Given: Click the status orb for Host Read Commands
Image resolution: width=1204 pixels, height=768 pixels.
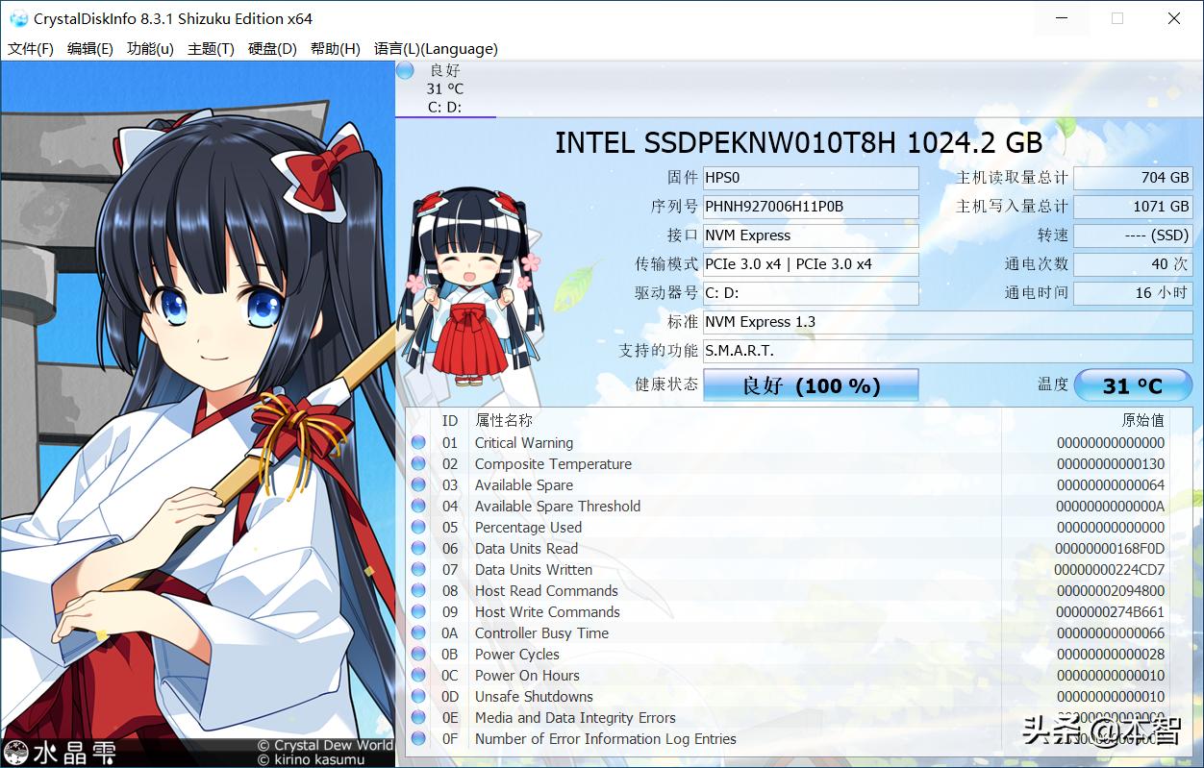Looking at the screenshot, I should point(418,591).
